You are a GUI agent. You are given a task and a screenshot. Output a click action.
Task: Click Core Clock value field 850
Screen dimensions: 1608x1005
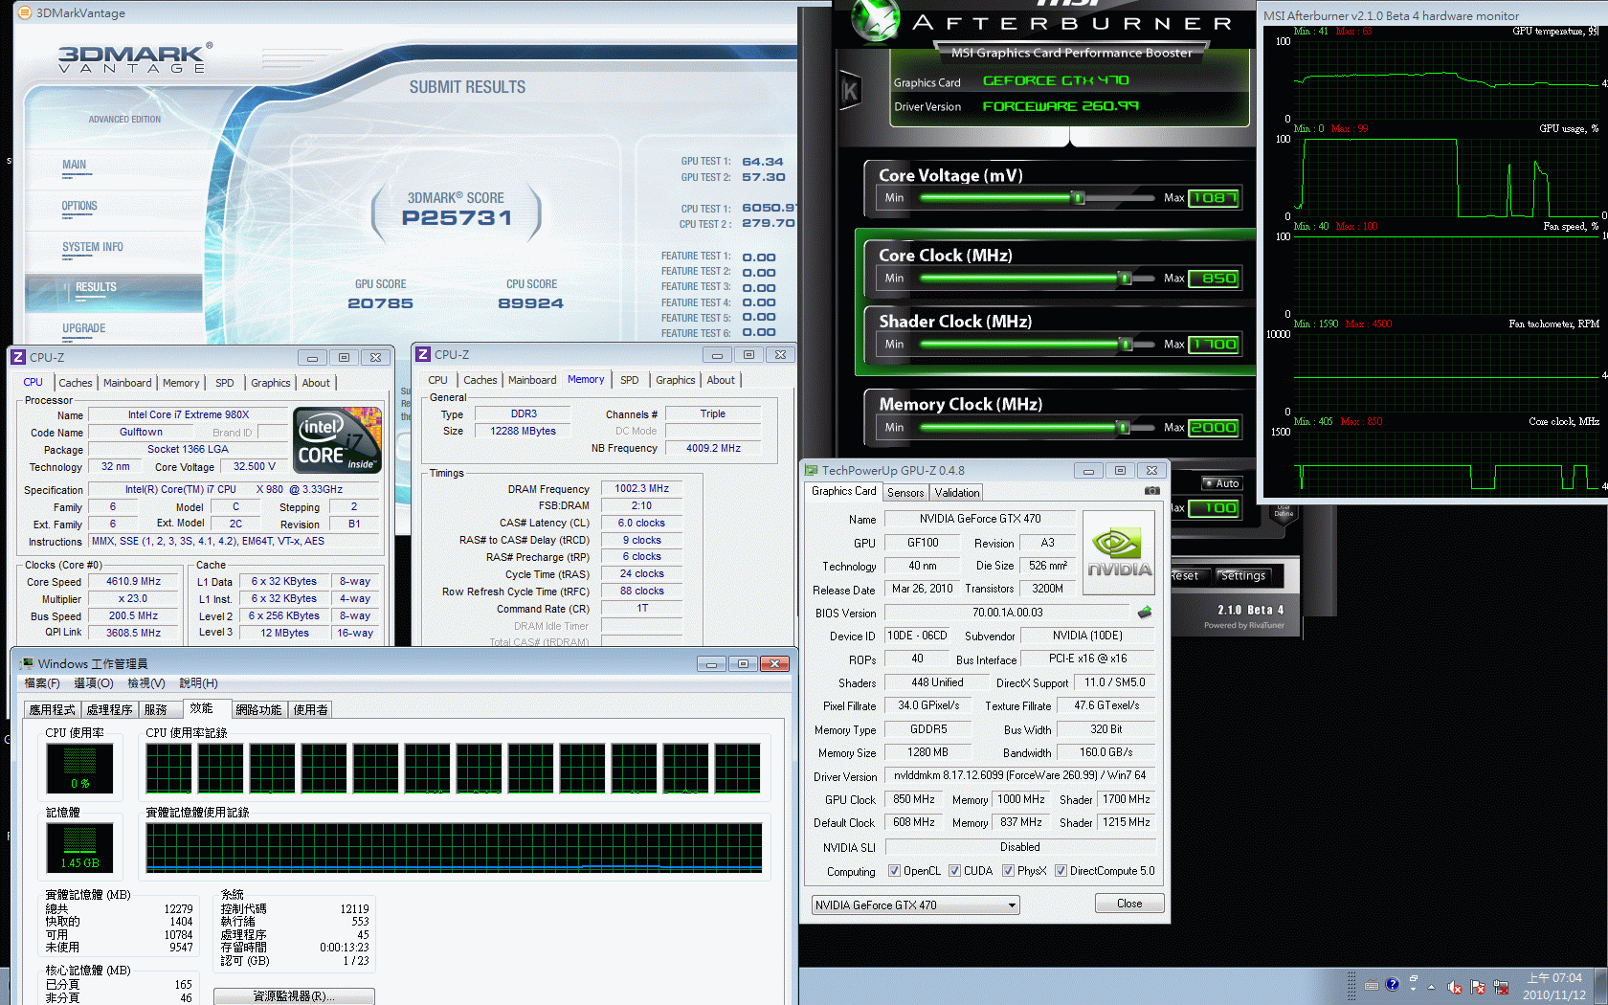pos(1215,279)
